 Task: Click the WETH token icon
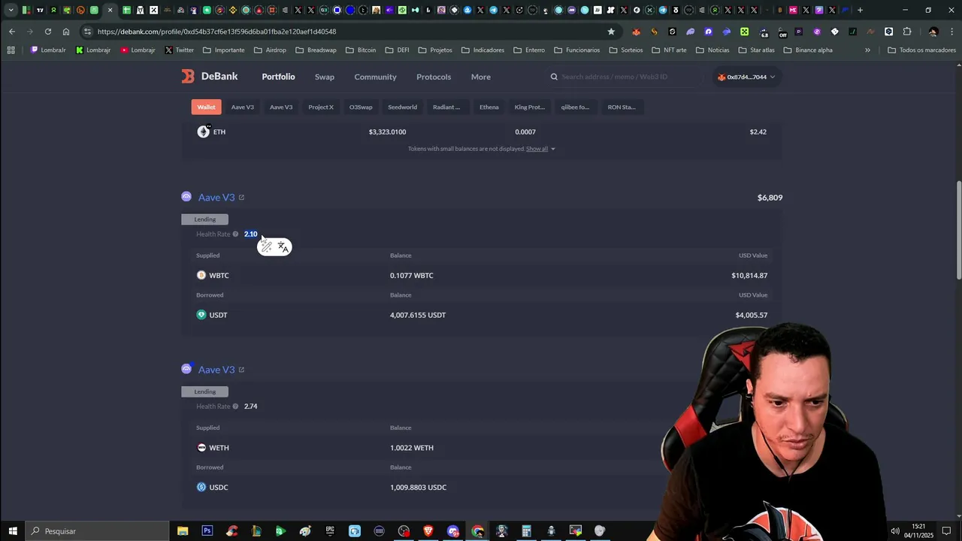(201, 448)
